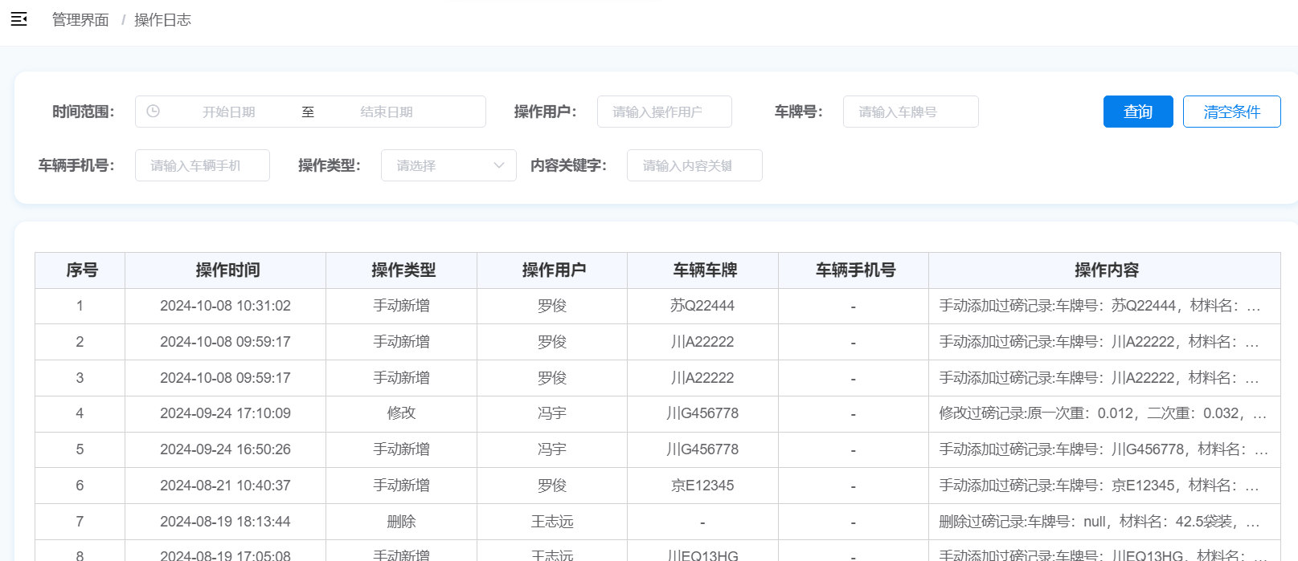This screenshot has height=561, width=1298.
Task: Click the 操作日志 breadcrumb
Action: click(162, 20)
